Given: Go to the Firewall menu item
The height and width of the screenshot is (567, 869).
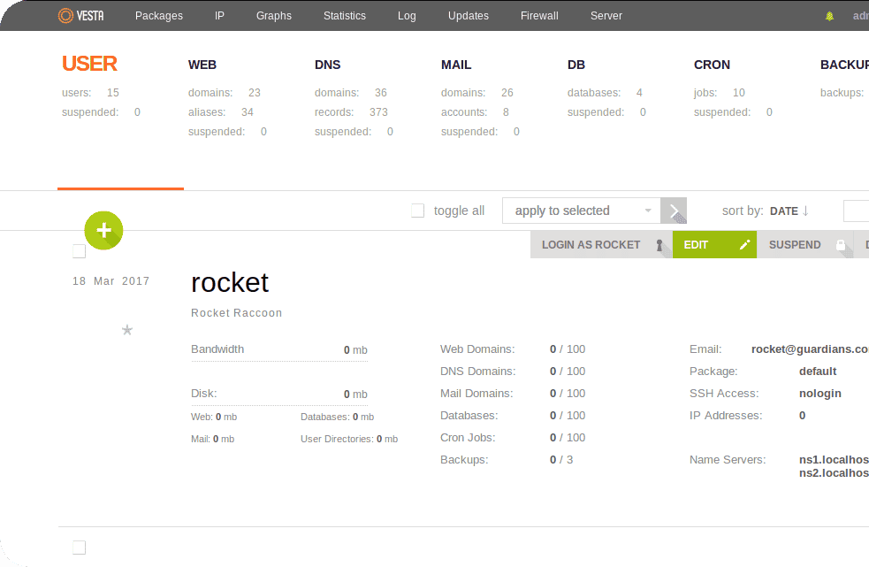Looking at the screenshot, I should tap(539, 16).
